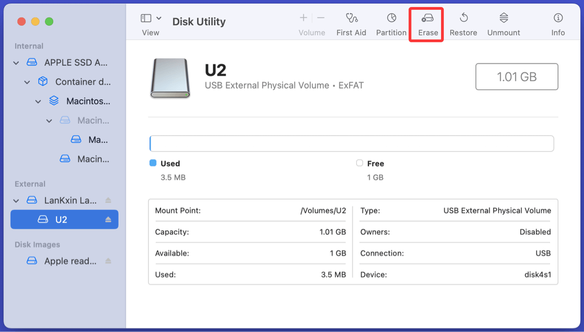Eject the LanKxin external disk
This screenshot has height=332, width=584.
[108, 201]
